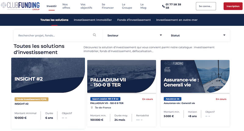Click the En cours status on PALLADIUM VII card
This screenshot has width=244, height=131.
point(148,99)
